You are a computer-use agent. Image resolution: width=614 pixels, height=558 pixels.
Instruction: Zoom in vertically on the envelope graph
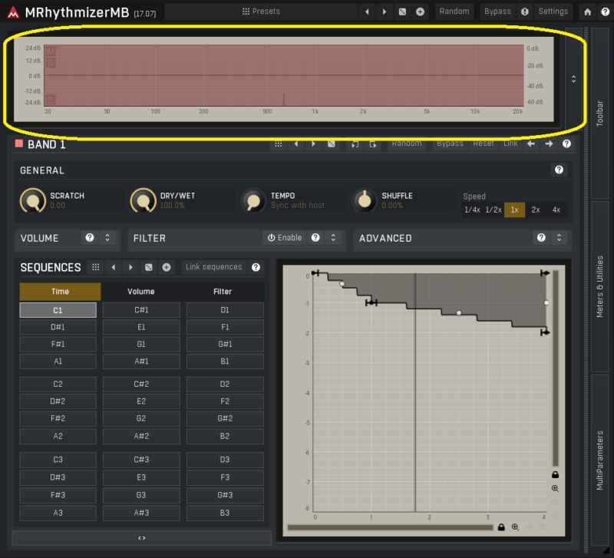555,488
